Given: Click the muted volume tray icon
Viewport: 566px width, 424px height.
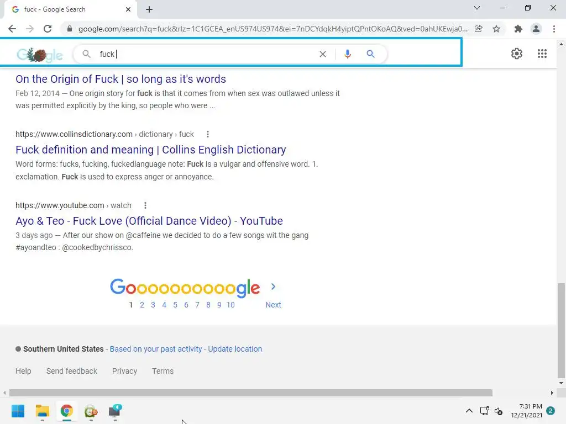Looking at the screenshot, I should (x=499, y=411).
